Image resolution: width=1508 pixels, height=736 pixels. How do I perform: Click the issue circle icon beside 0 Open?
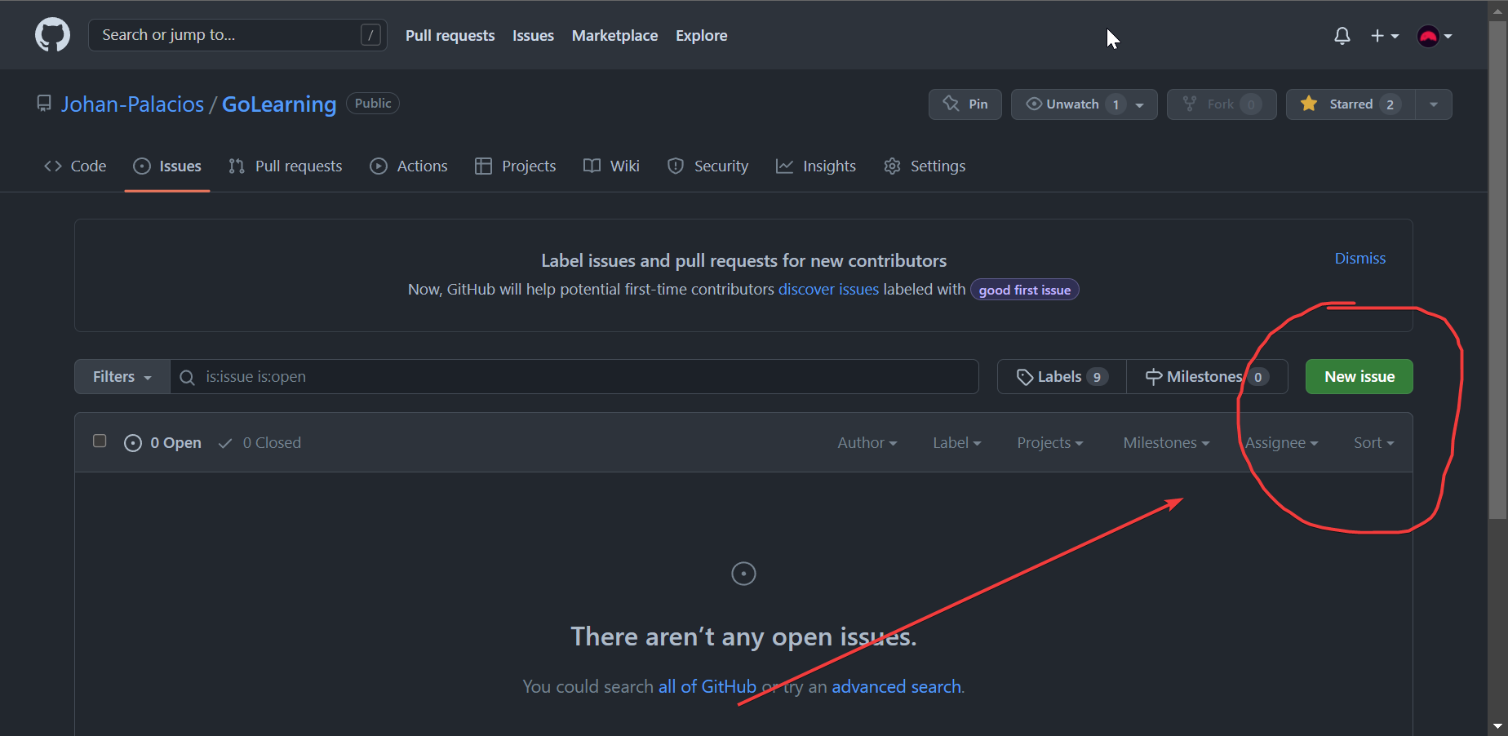tap(133, 443)
